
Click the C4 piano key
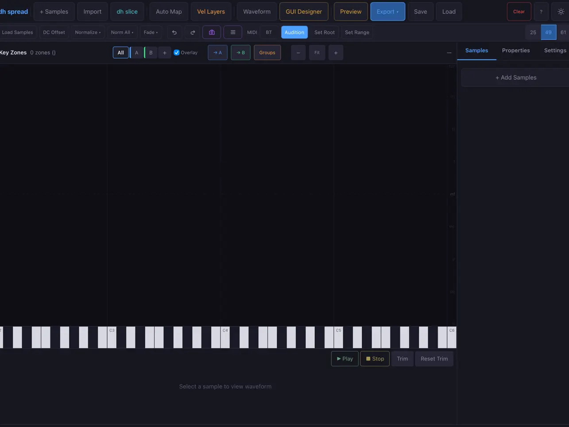coord(225,338)
